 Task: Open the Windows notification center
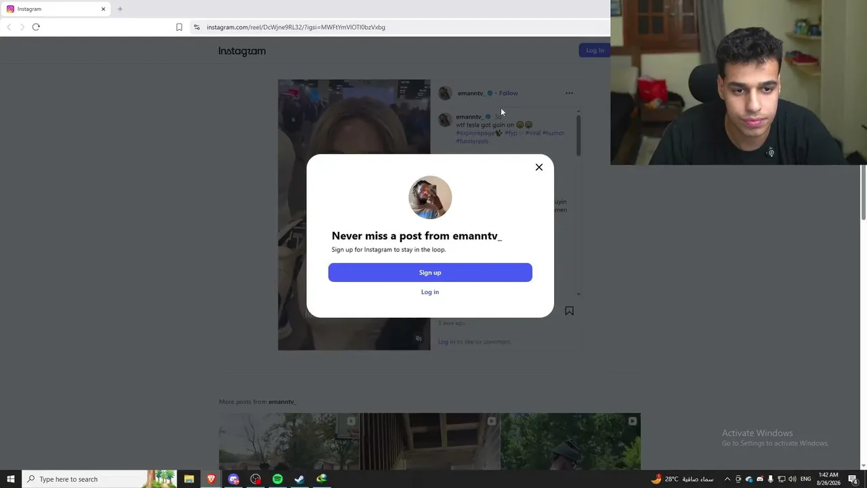tap(853, 479)
